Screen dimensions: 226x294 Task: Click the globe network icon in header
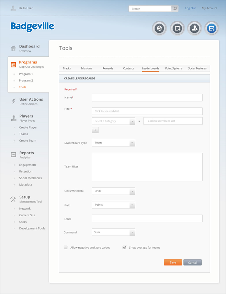click(x=159, y=29)
